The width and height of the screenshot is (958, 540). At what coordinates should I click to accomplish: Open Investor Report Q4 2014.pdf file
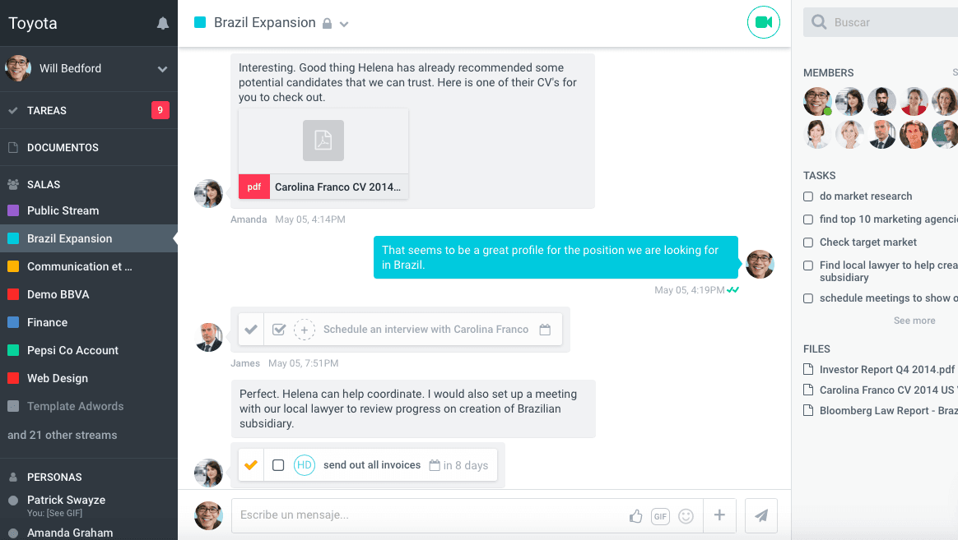click(x=886, y=369)
